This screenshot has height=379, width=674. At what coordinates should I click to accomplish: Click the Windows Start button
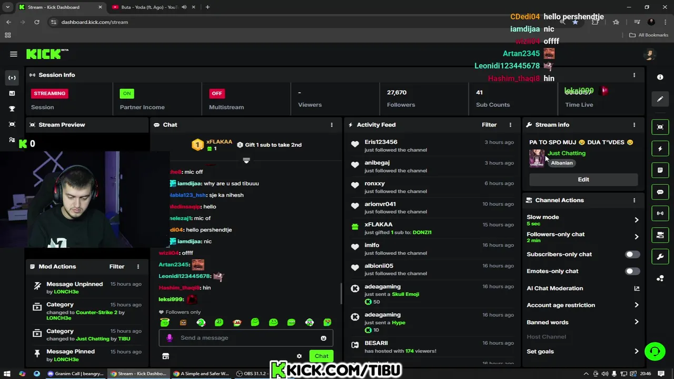tap(7, 374)
